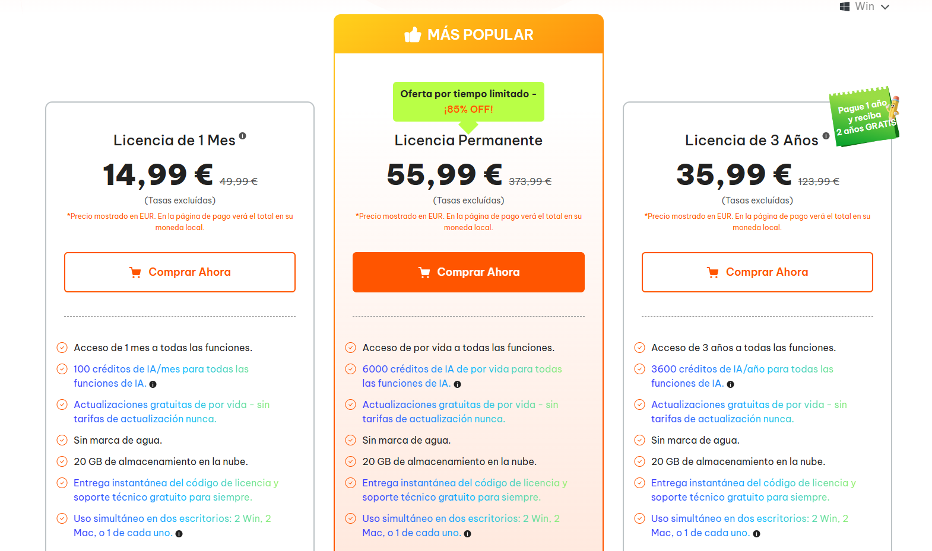Click info icon after 100 créditos de IA/mes

153,384
